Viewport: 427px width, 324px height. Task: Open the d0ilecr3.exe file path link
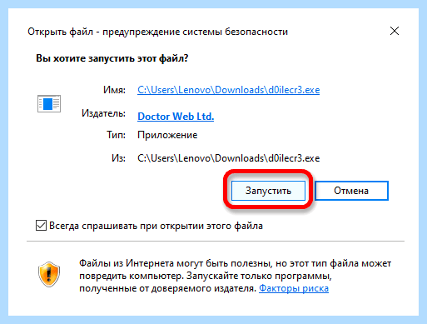(228, 90)
